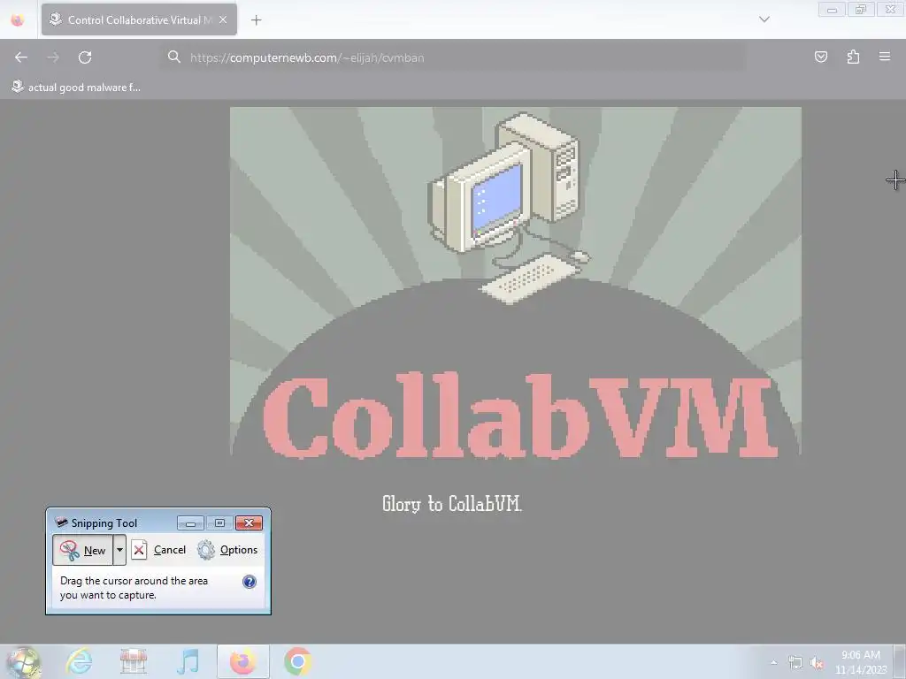Click the muted volume tray icon
Viewport: 906px width, 679px height.
pyautogui.click(x=817, y=663)
